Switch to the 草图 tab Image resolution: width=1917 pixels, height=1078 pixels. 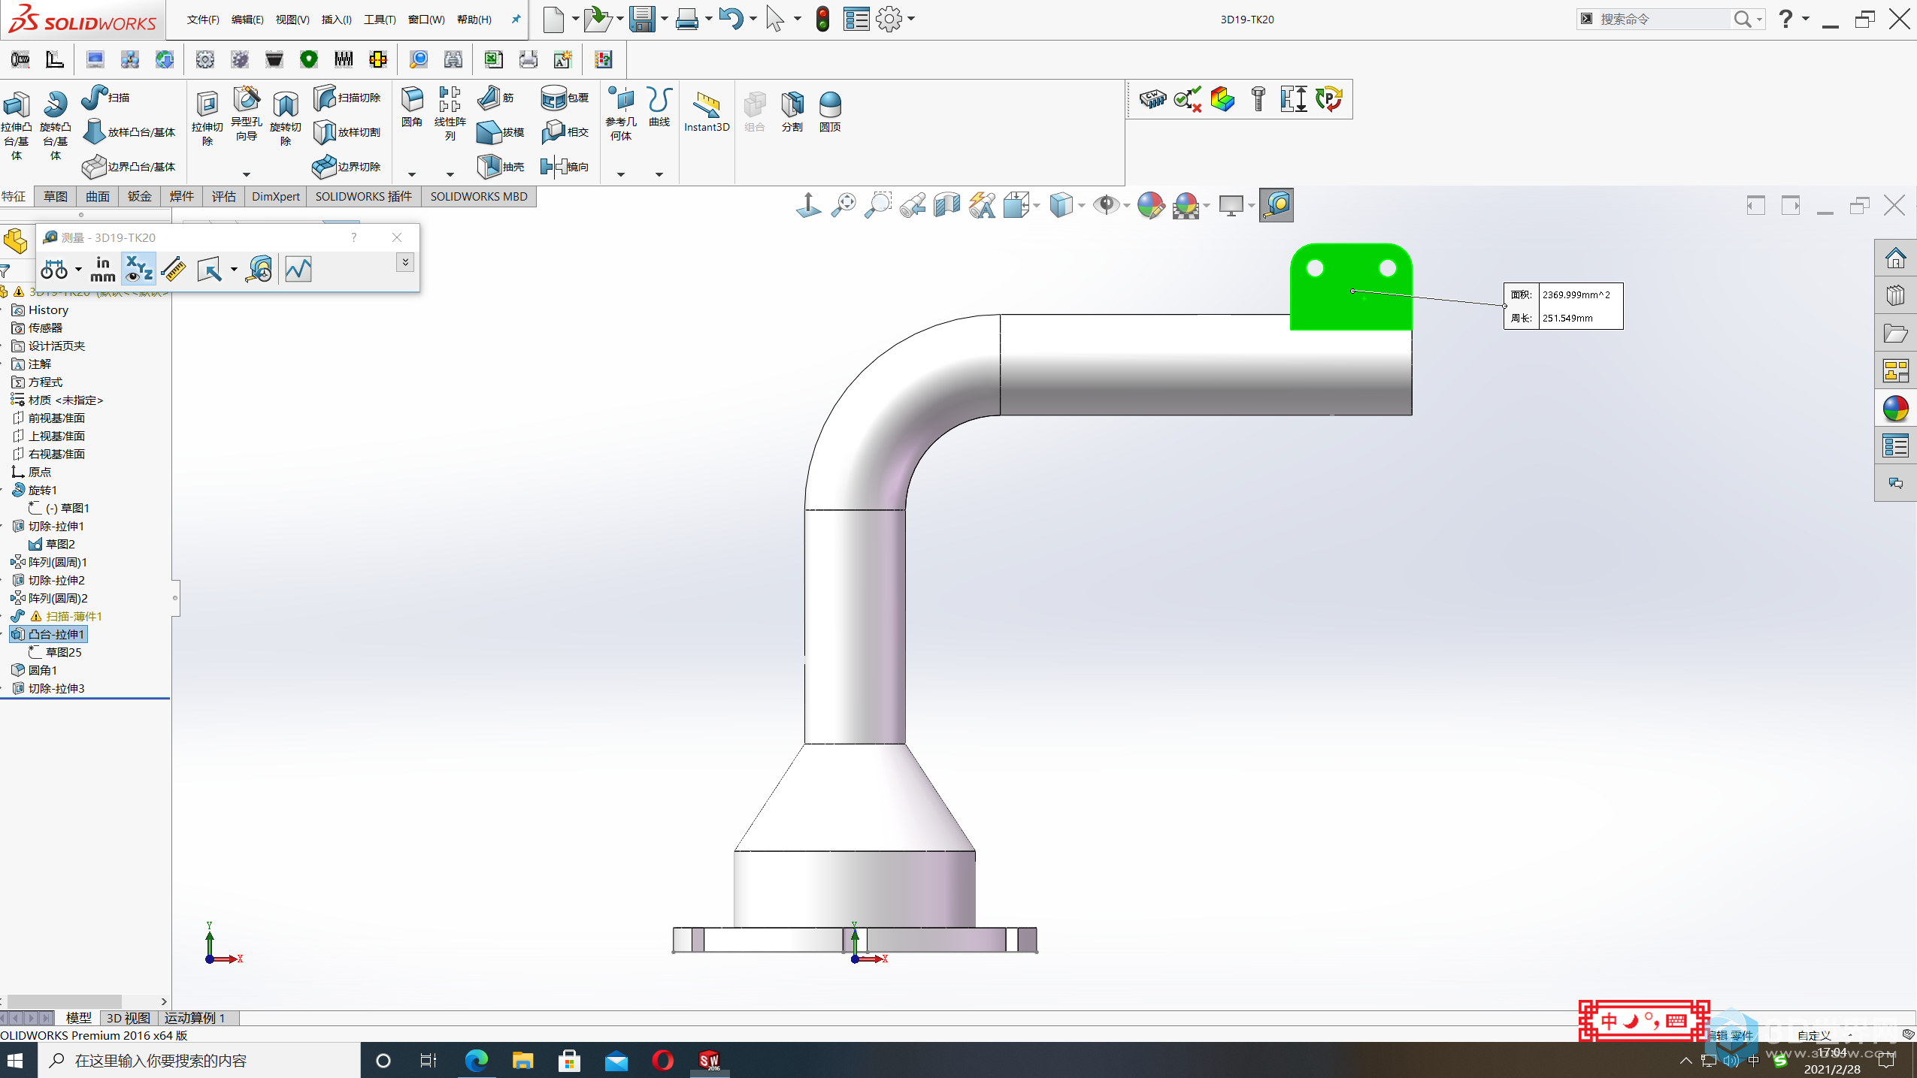click(x=56, y=196)
